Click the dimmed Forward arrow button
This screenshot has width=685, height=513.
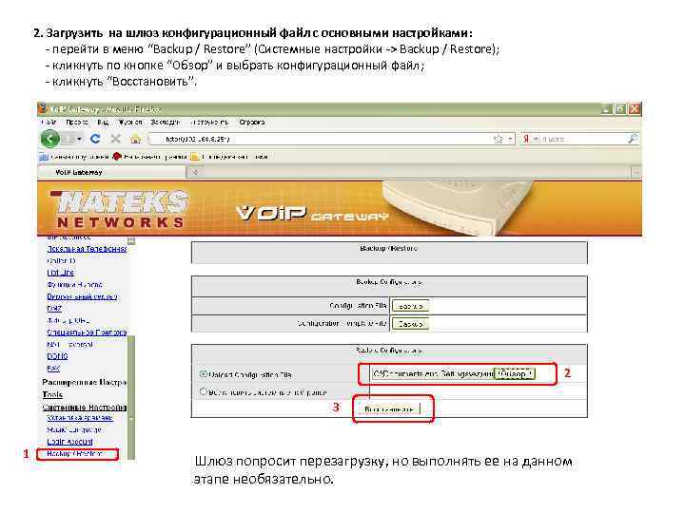pyautogui.click(x=68, y=139)
